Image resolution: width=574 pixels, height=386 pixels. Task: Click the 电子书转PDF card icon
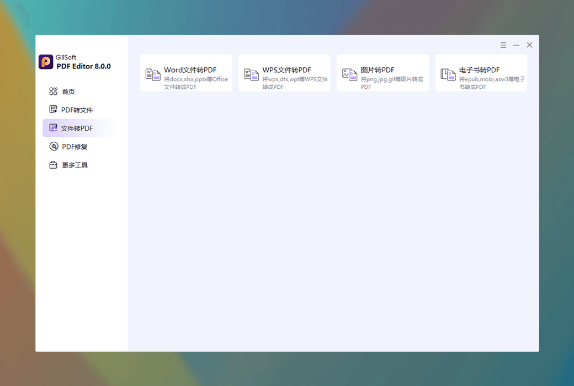[x=448, y=74]
